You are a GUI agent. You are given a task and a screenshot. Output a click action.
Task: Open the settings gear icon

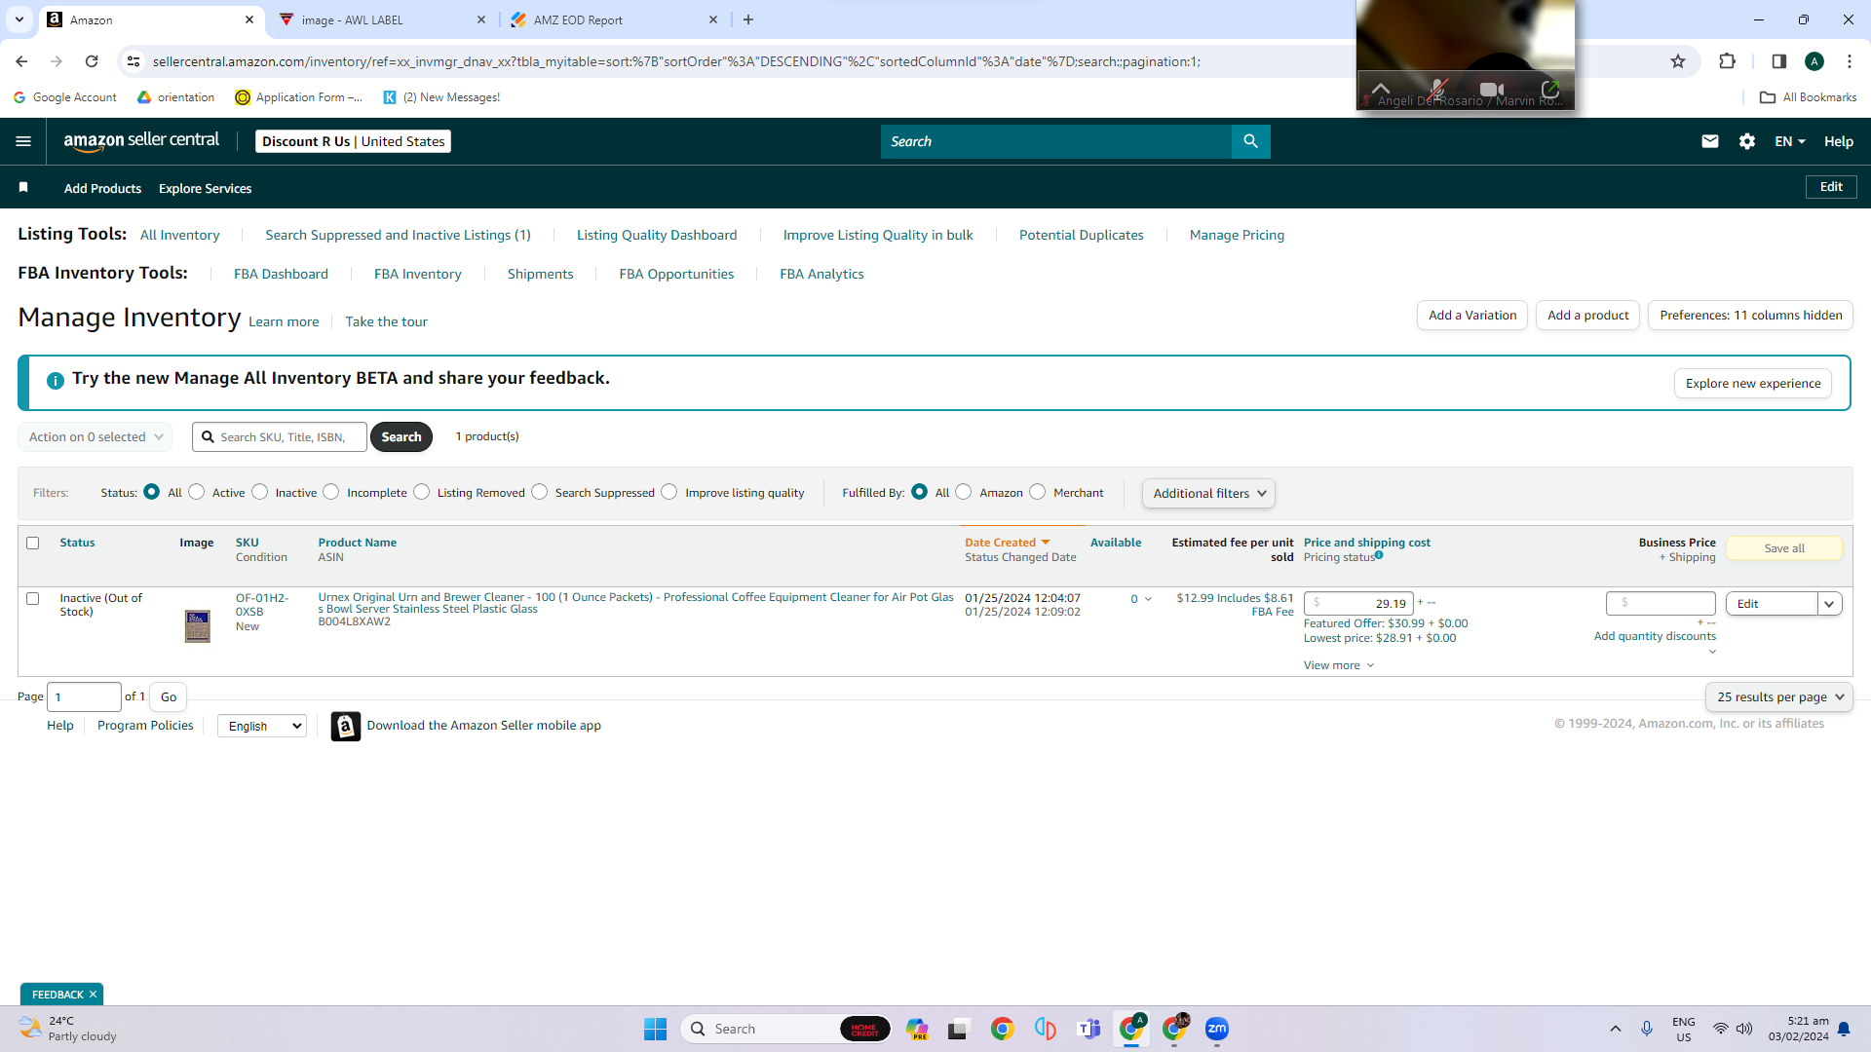coord(1747,141)
